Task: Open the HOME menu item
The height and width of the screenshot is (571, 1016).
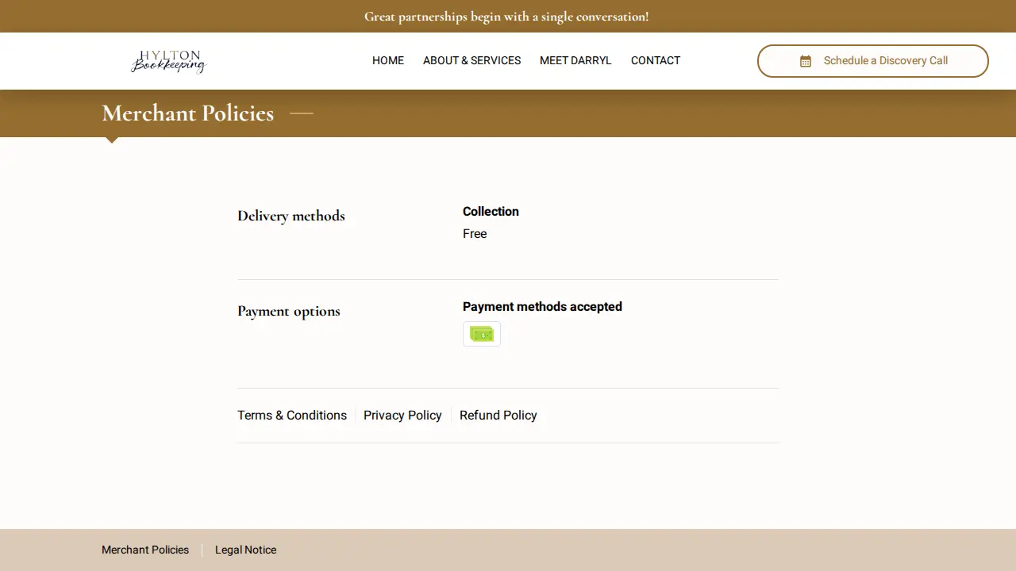Action: [388, 60]
